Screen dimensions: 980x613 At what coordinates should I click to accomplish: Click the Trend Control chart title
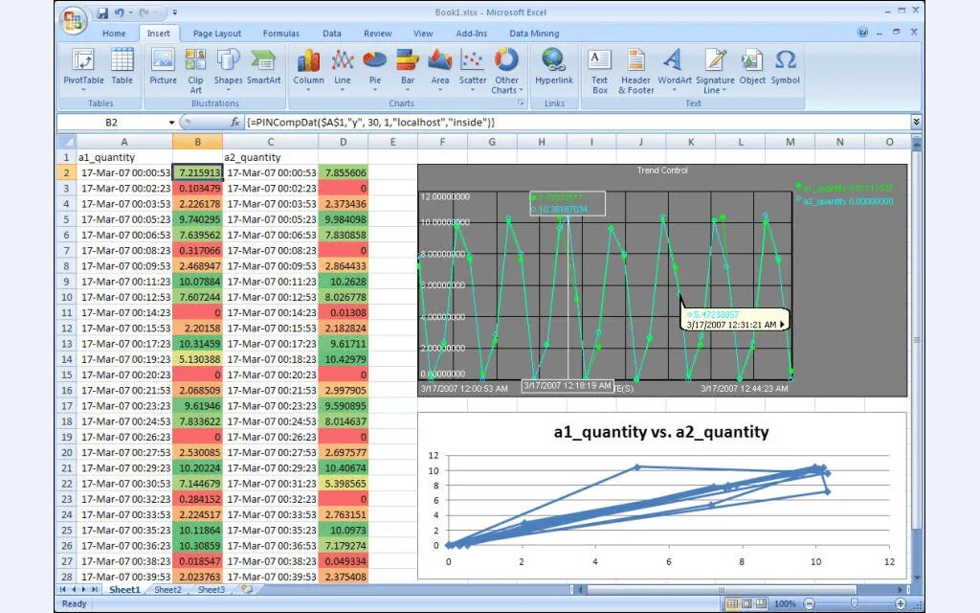click(662, 170)
